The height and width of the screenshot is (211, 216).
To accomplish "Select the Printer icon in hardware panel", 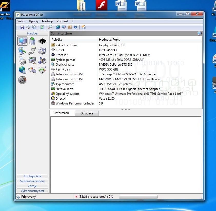I will tap(22, 60).
